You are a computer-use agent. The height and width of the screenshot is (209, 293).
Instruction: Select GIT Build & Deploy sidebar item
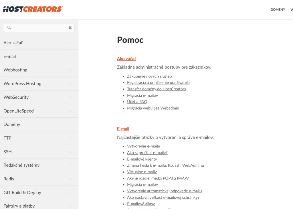[39, 193]
